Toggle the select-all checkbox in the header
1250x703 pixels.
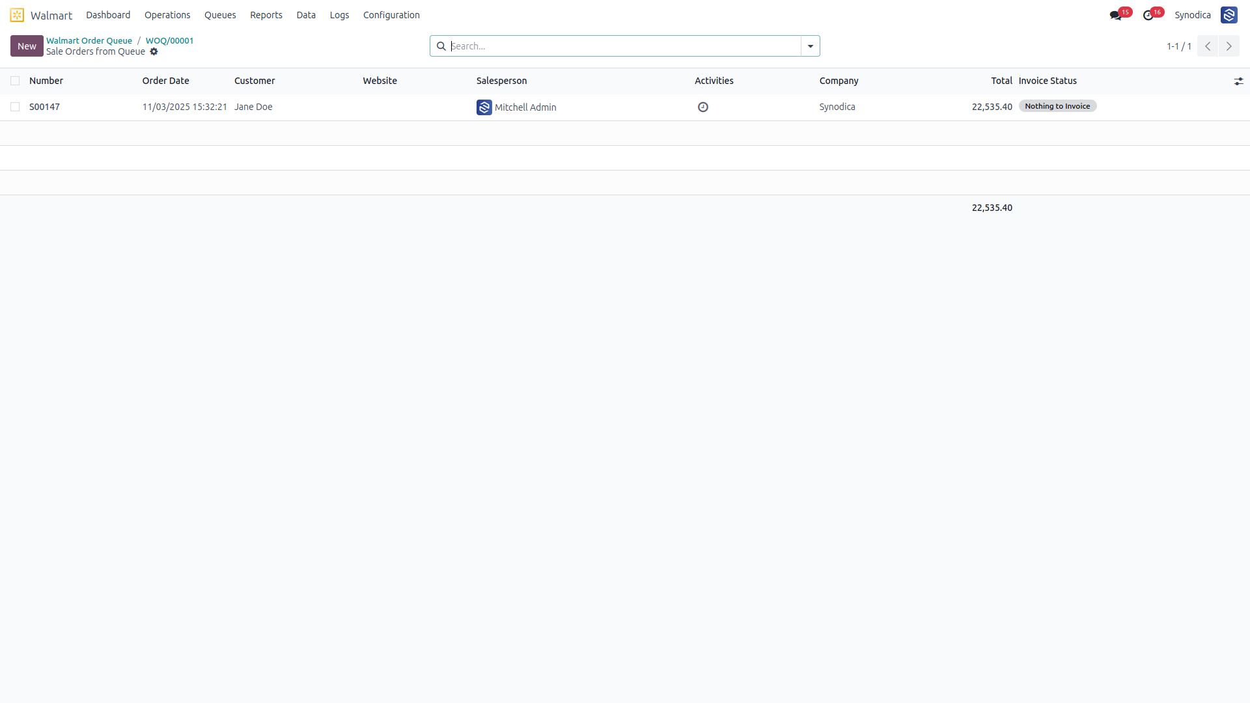[x=15, y=81]
